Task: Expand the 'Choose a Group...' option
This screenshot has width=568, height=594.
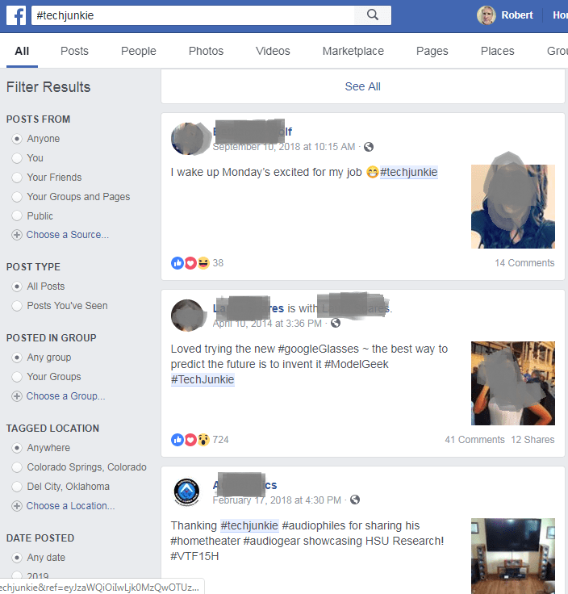Action: pos(65,396)
